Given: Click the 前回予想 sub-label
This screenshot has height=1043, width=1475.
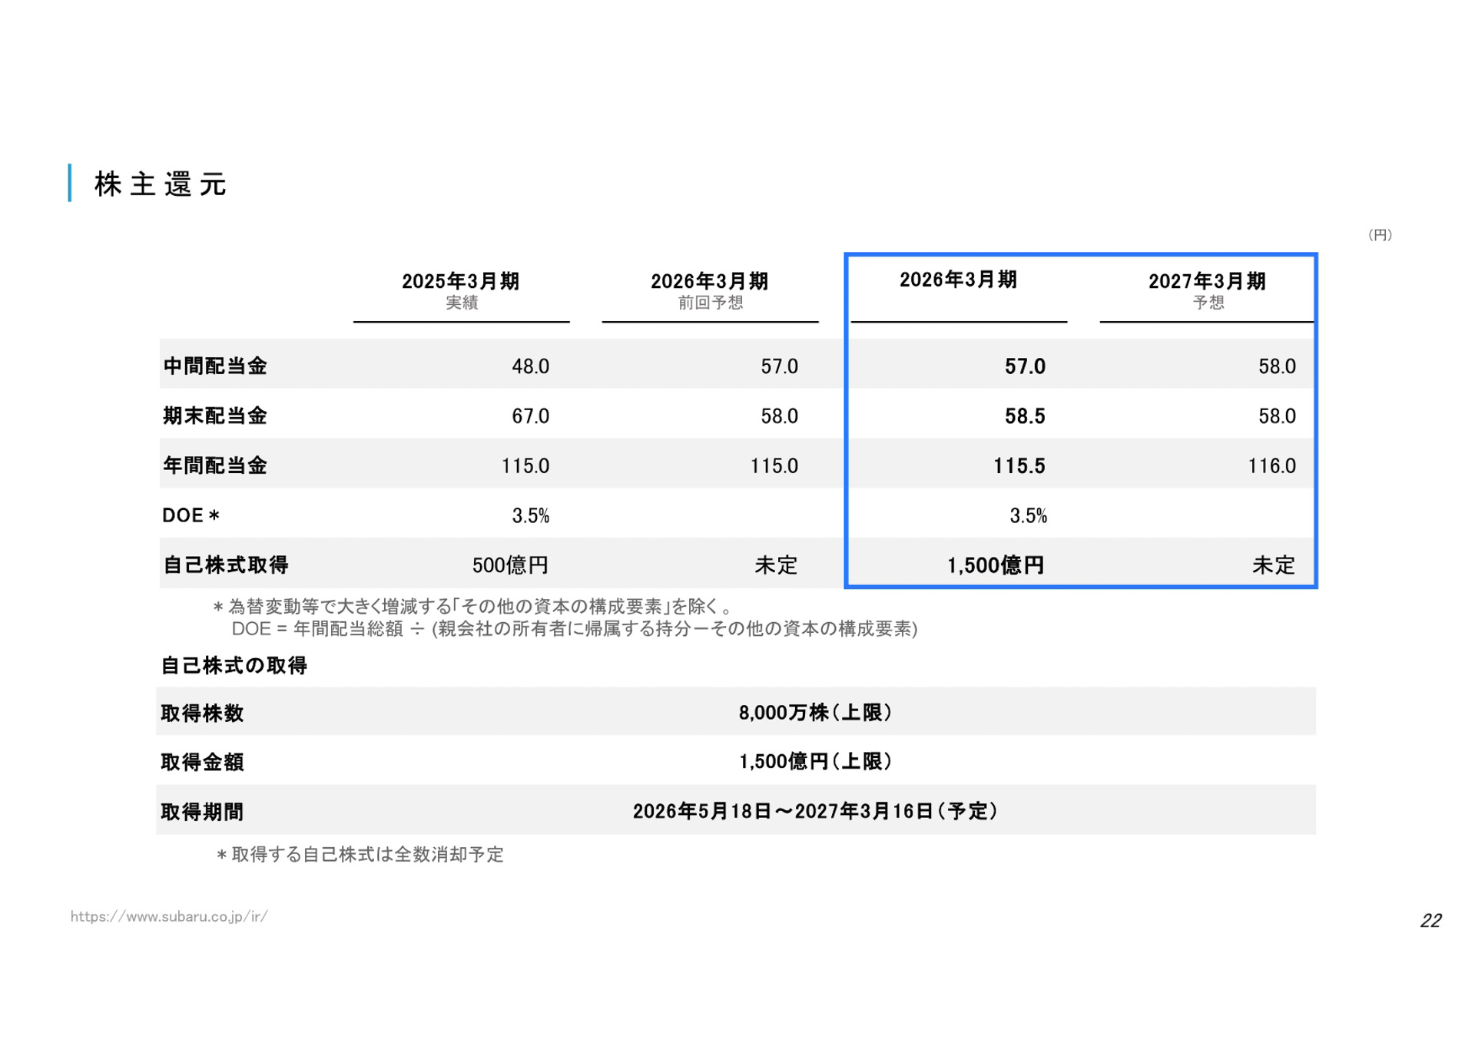Looking at the screenshot, I should 711,303.
